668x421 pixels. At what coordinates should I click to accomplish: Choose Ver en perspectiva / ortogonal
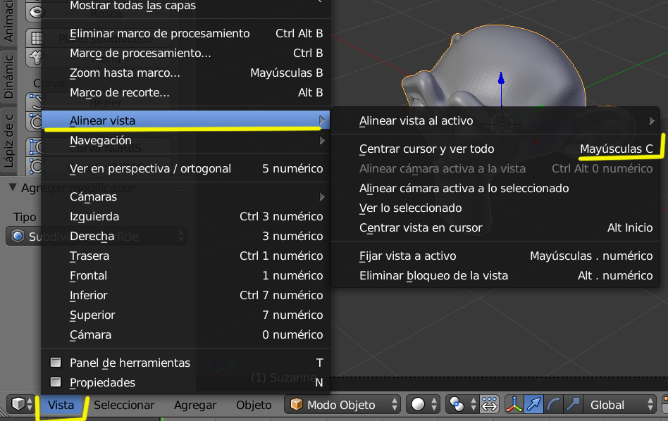click(x=186, y=168)
